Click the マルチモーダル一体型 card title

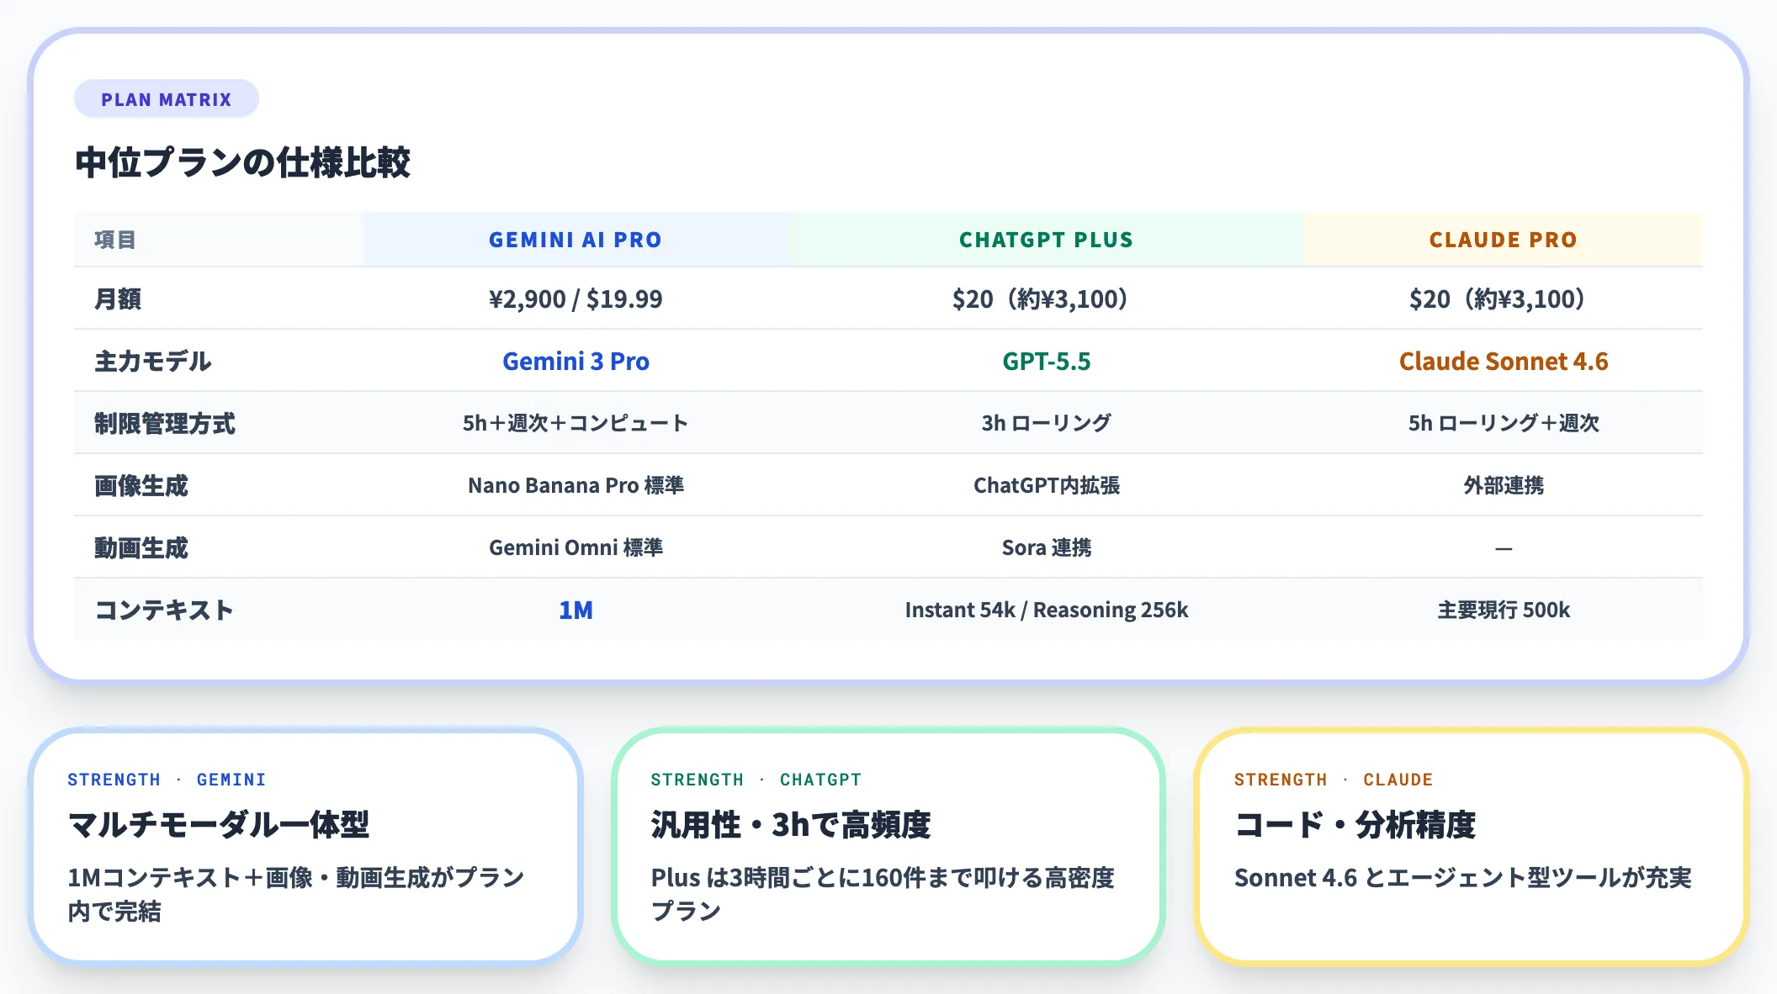(x=219, y=824)
